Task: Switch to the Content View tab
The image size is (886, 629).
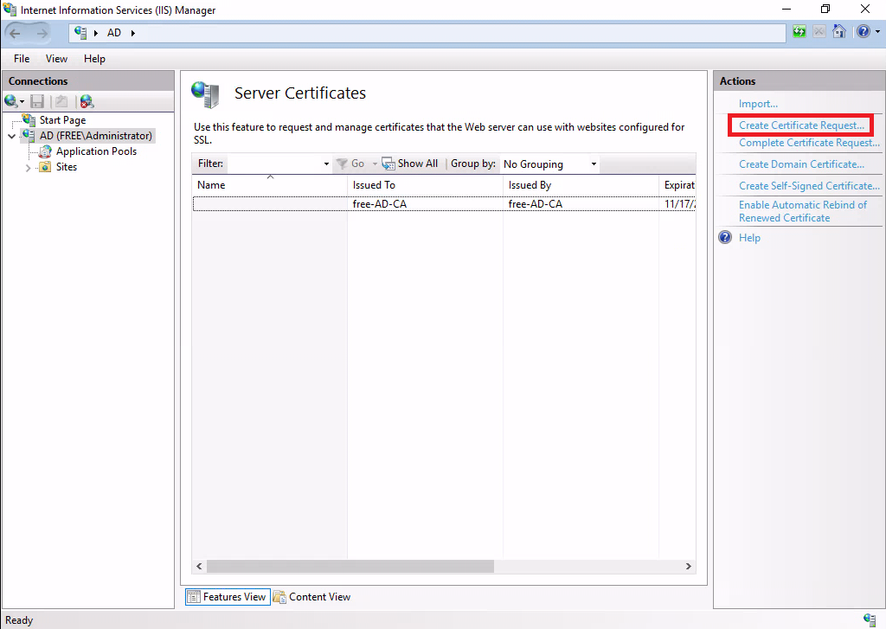Action: 311,597
